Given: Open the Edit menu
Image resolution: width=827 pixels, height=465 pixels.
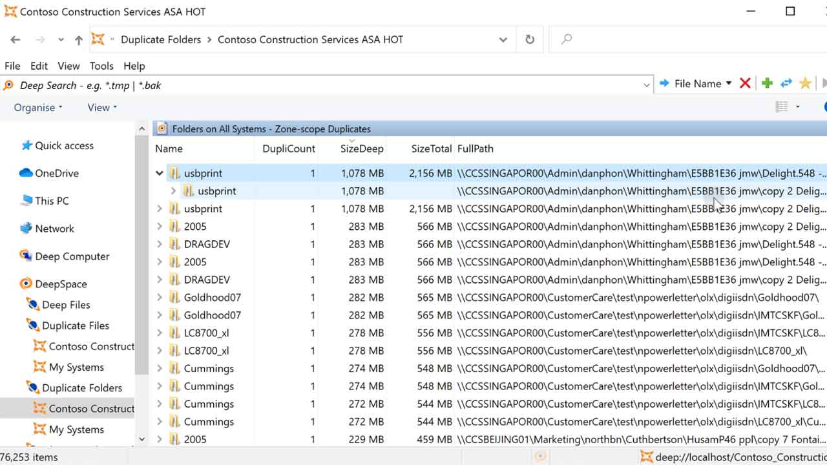Looking at the screenshot, I should coord(39,66).
